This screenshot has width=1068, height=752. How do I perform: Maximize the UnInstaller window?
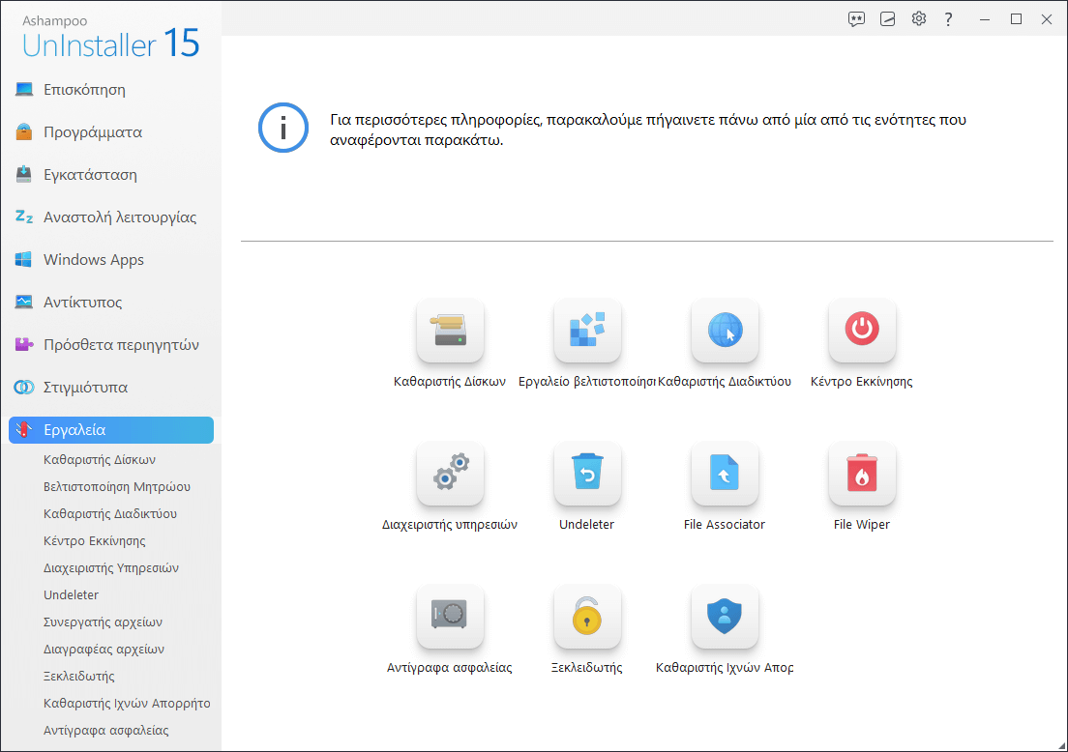1016,19
